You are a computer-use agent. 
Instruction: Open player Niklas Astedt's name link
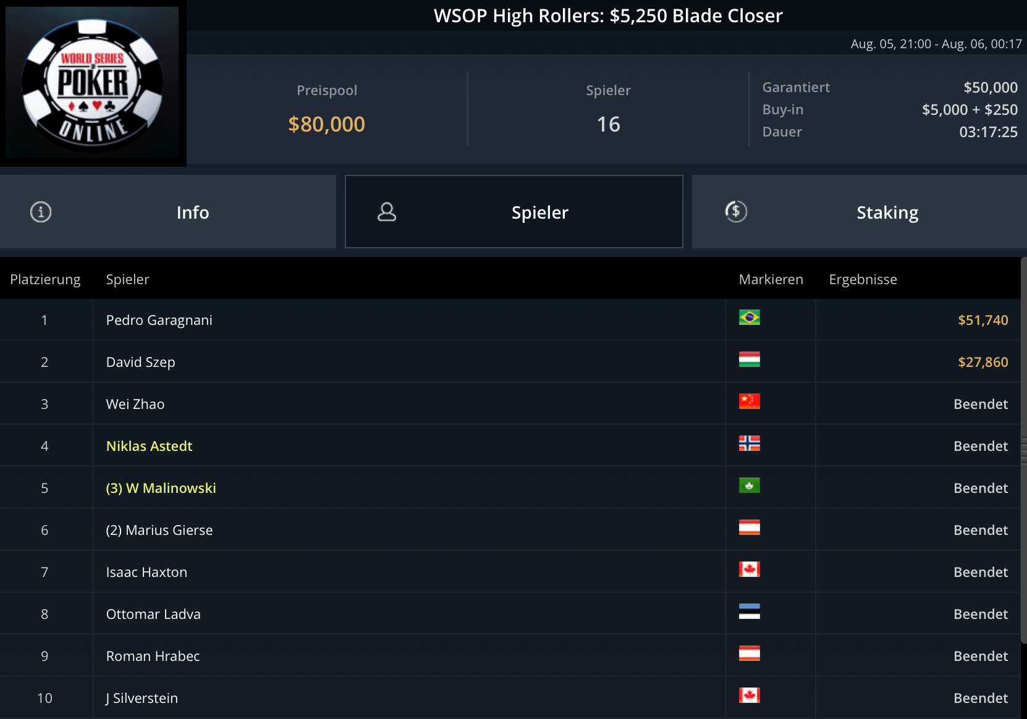pos(149,446)
